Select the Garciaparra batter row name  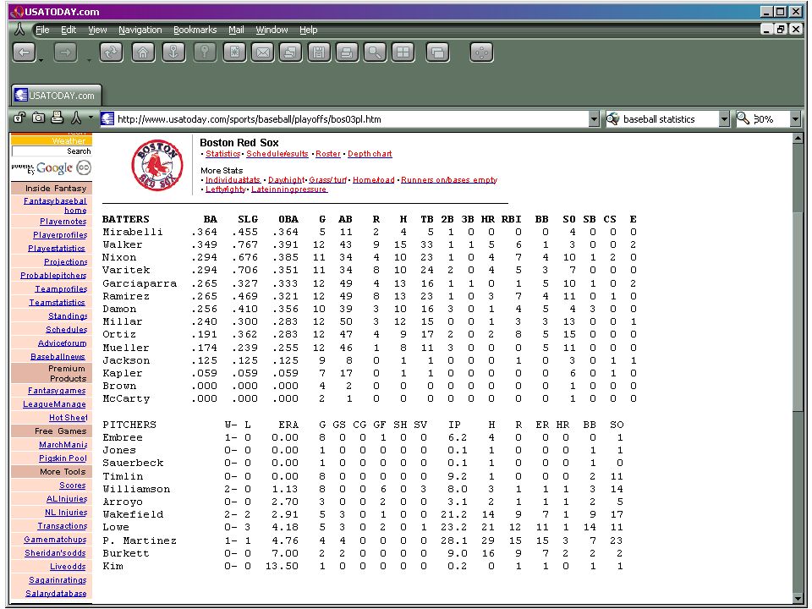[140, 283]
